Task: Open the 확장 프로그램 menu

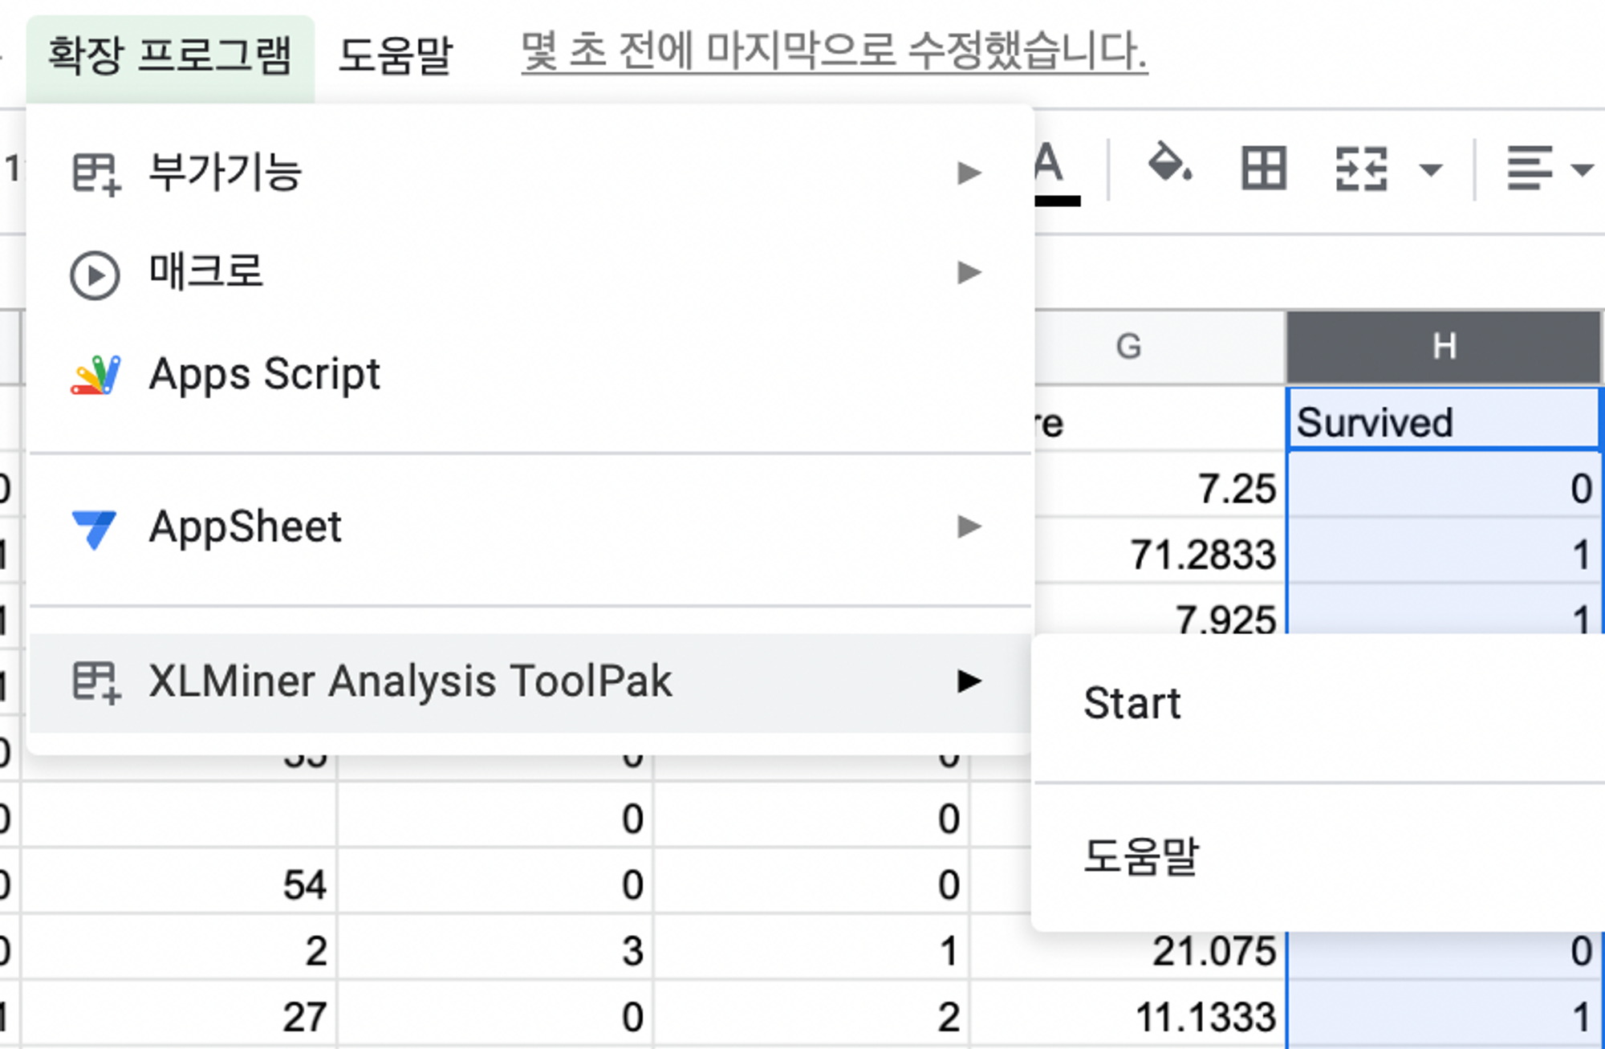Action: (x=169, y=55)
